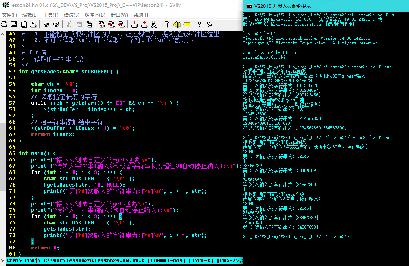
Task: Open the 文件(F) menu
Action: (9, 15)
